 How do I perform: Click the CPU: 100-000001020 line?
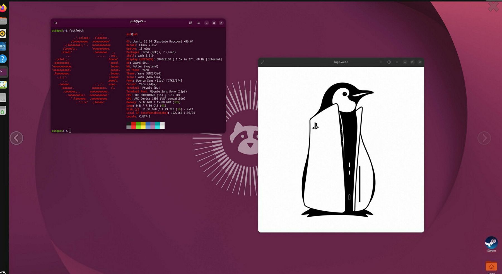coord(153,95)
